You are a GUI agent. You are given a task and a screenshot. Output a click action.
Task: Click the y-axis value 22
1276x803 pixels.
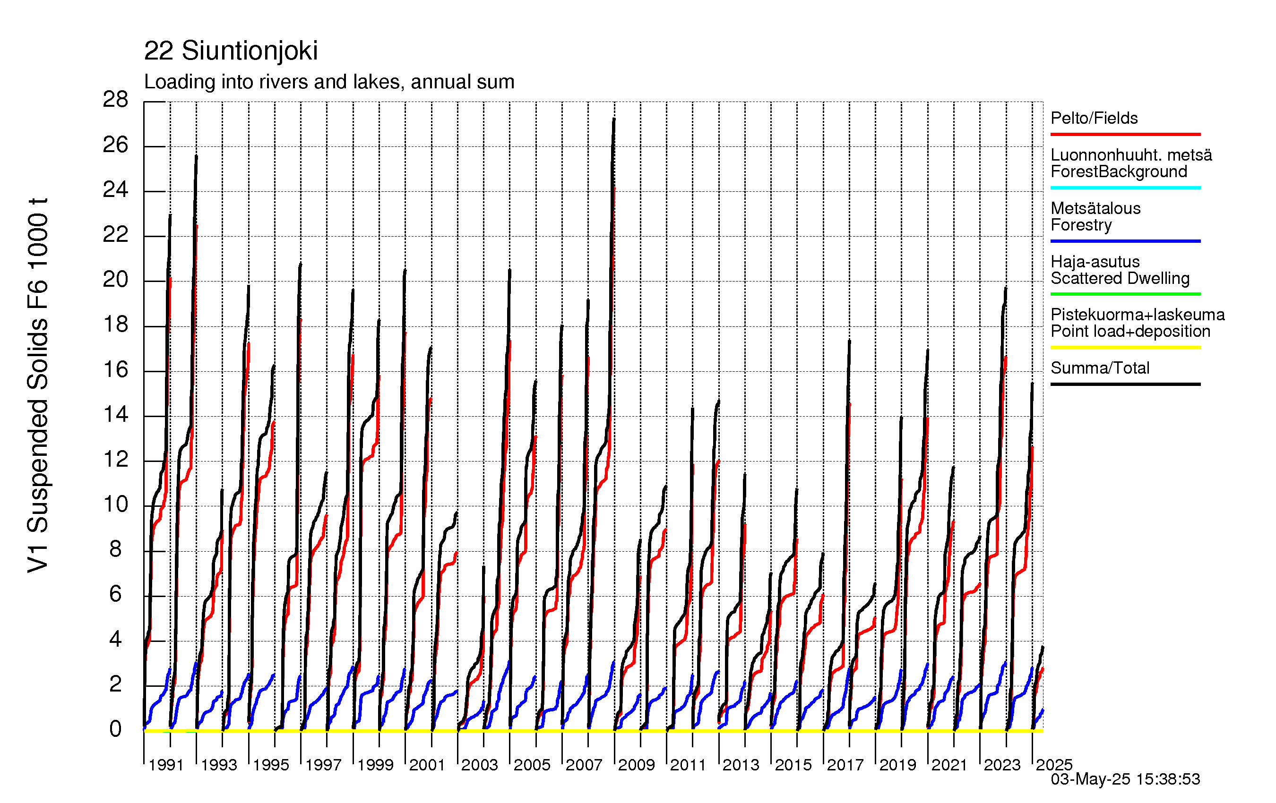pos(115,235)
